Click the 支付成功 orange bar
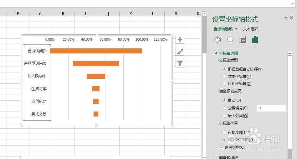The width and height of the screenshot is (297, 159). coord(96,102)
